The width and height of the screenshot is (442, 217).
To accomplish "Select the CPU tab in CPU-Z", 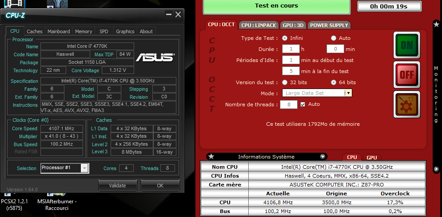I will [15, 31].
